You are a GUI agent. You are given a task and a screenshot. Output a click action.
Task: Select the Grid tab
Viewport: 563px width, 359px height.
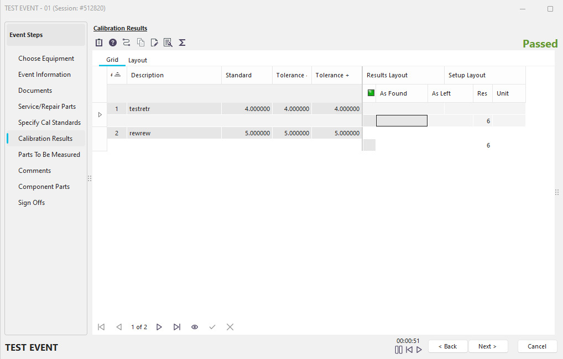112,60
